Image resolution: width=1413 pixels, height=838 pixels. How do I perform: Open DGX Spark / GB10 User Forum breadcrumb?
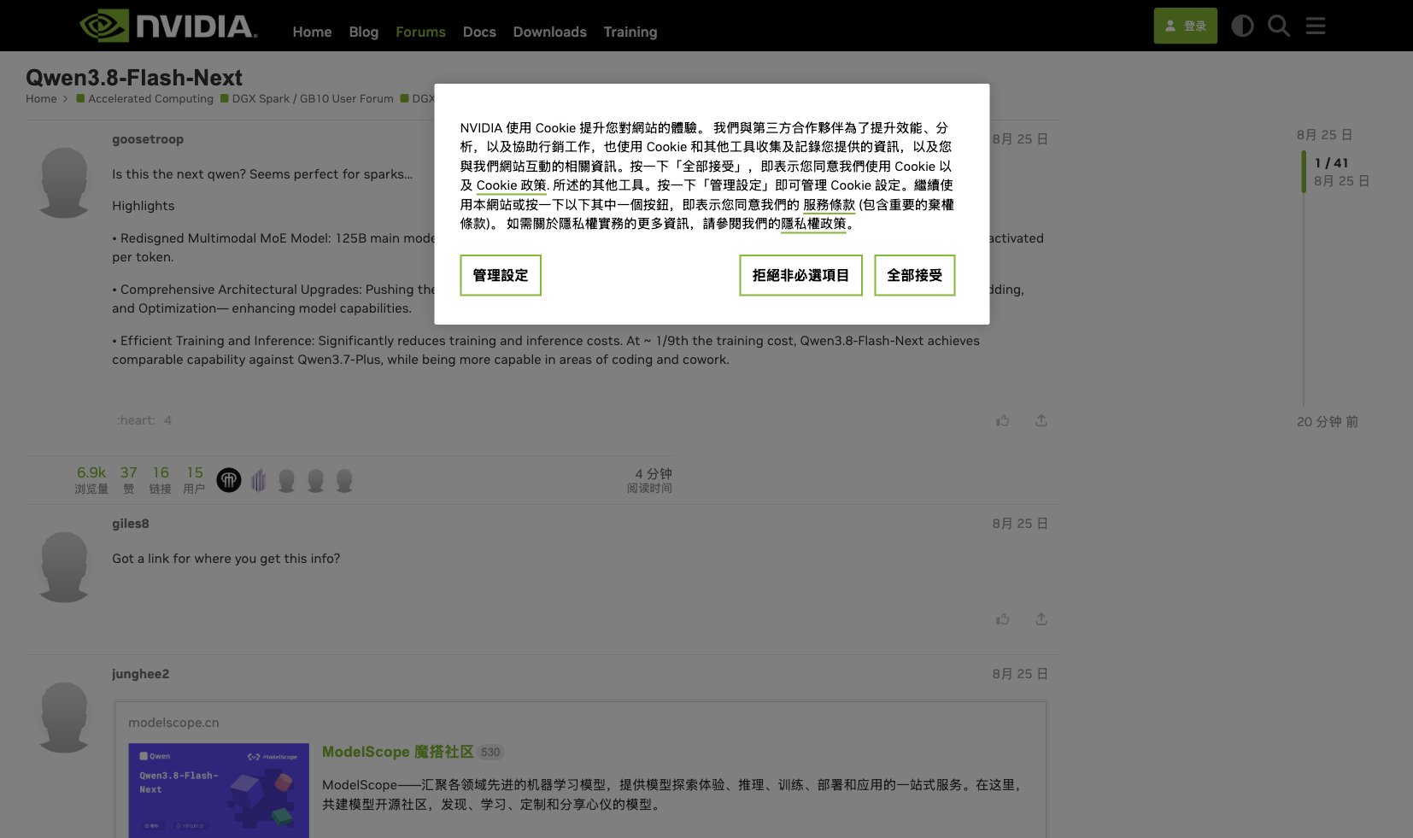click(x=307, y=99)
